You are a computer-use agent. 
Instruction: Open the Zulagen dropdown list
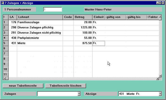tap(79, 94)
